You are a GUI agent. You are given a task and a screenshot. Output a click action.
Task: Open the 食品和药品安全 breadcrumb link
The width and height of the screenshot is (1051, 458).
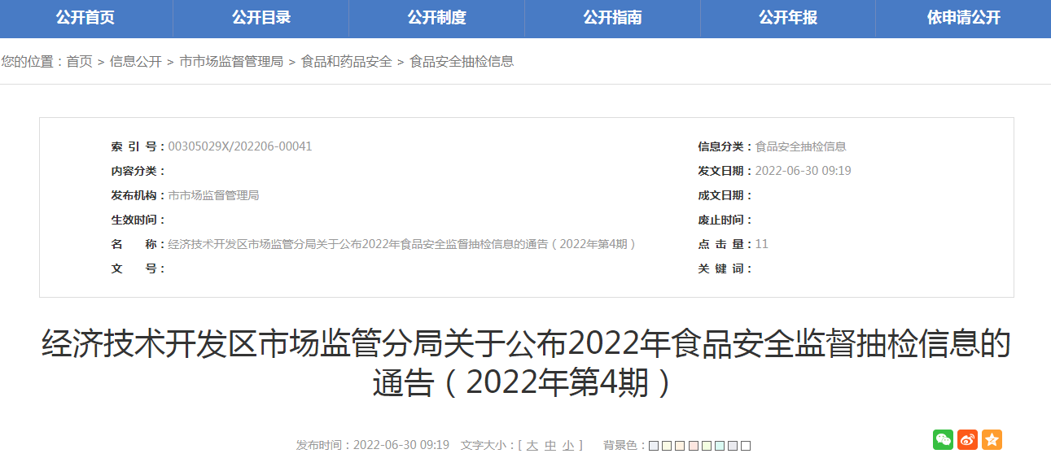point(347,62)
